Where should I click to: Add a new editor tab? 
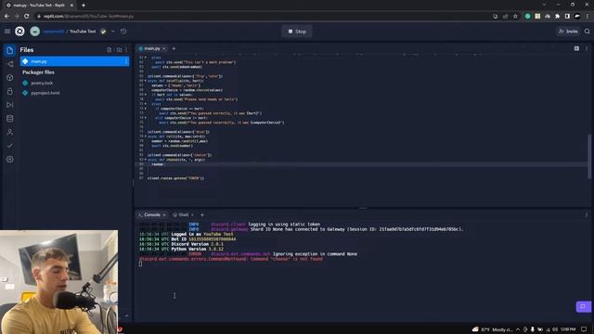point(174,48)
